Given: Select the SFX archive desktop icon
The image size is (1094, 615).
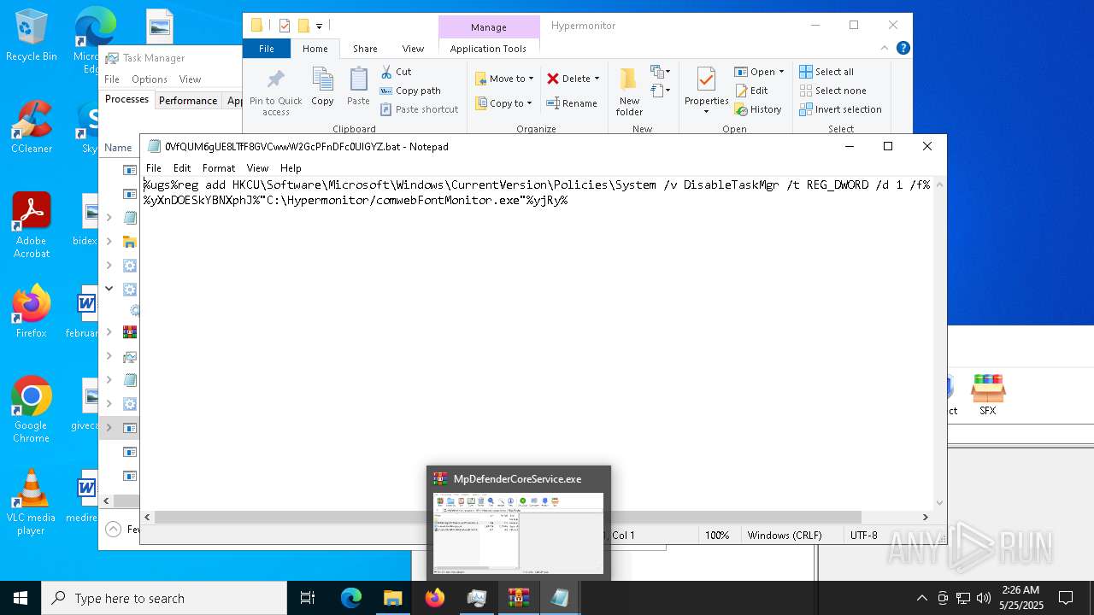Looking at the screenshot, I should click(987, 395).
